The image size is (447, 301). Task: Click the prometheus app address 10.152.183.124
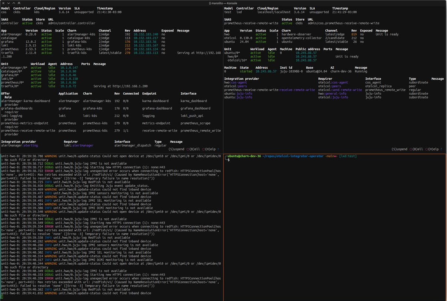tap(146, 49)
